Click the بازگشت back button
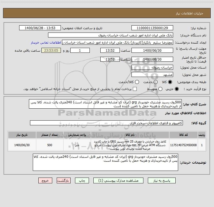The image size is (214, 207). (64, 181)
